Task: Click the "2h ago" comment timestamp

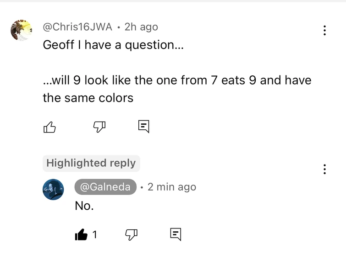Action: (x=141, y=27)
